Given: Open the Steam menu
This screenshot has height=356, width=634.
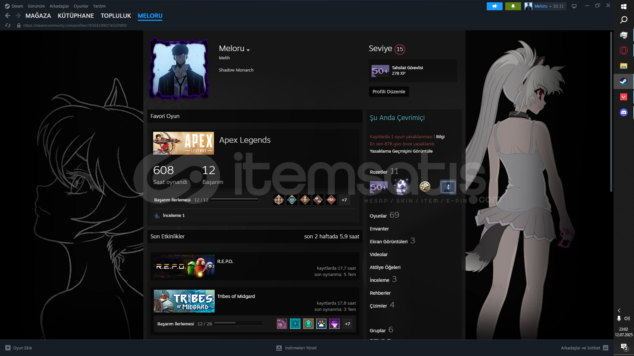Looking at the screenshot, I should coord(17,6).
